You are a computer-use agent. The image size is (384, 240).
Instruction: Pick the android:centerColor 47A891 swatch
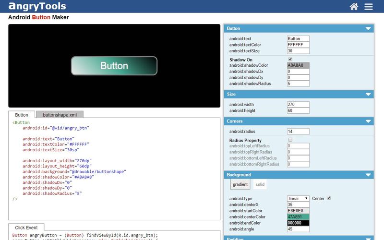click(x=298, y=217)
